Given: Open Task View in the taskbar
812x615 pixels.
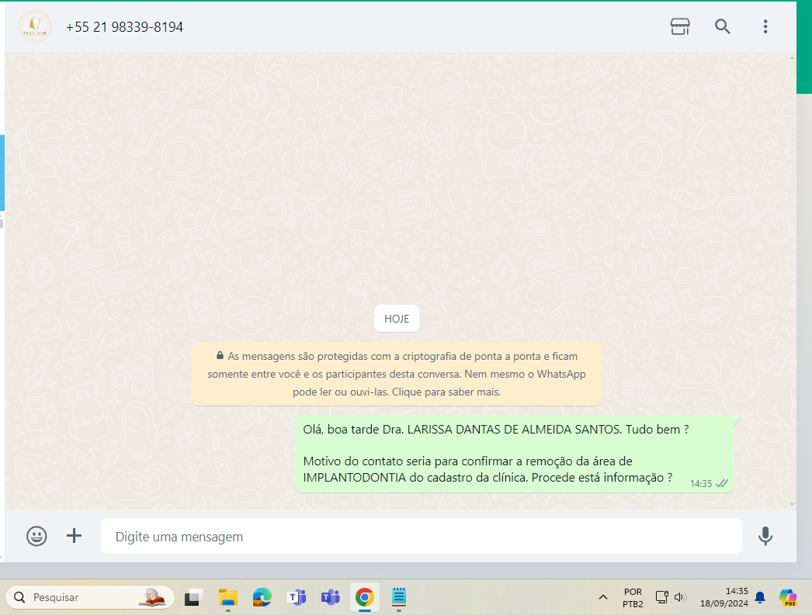Looking at the screenshot, I should [x=193, y=597].
